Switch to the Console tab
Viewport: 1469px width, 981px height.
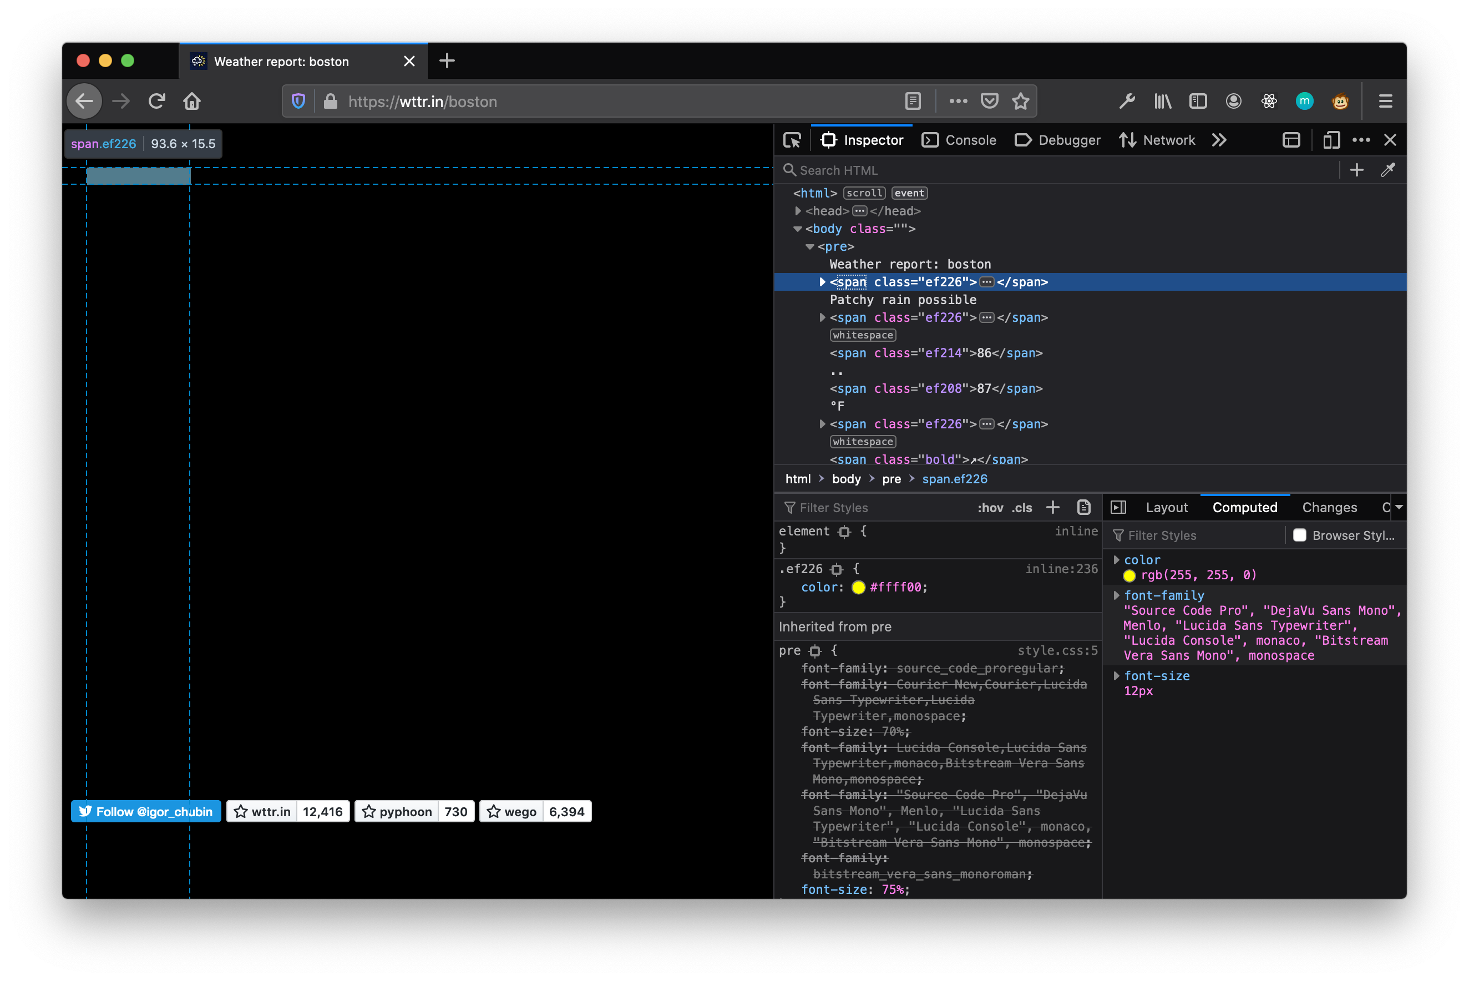coord(959,139)
